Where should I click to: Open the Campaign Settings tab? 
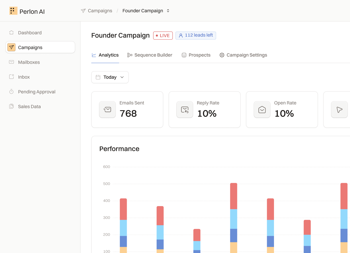[x=243, y=55]
